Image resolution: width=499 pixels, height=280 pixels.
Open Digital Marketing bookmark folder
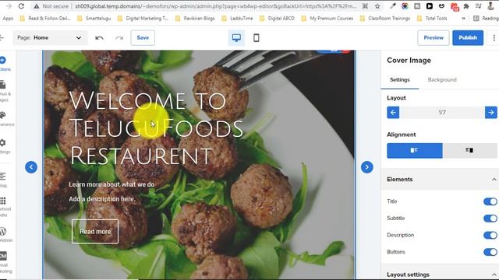[x=143, y=19]
